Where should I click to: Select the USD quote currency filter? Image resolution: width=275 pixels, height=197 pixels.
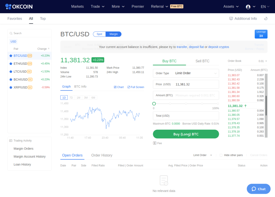tap(13, 42)
